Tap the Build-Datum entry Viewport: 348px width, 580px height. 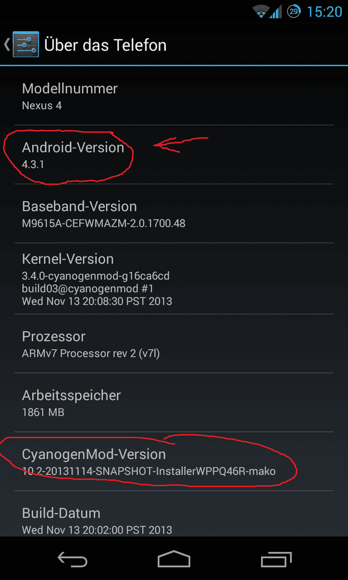click(174, 513)
